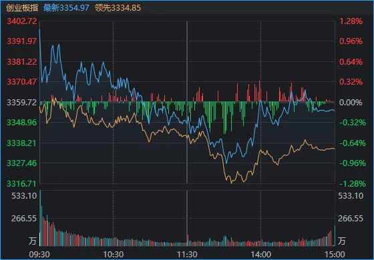This screenshot has width=374, height=260.
Task: Click the 0.96% positive percent label
Action: click(351, 41)
